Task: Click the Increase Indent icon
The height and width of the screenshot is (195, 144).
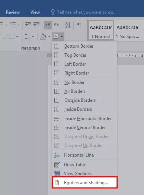Action: pos(36,25)
